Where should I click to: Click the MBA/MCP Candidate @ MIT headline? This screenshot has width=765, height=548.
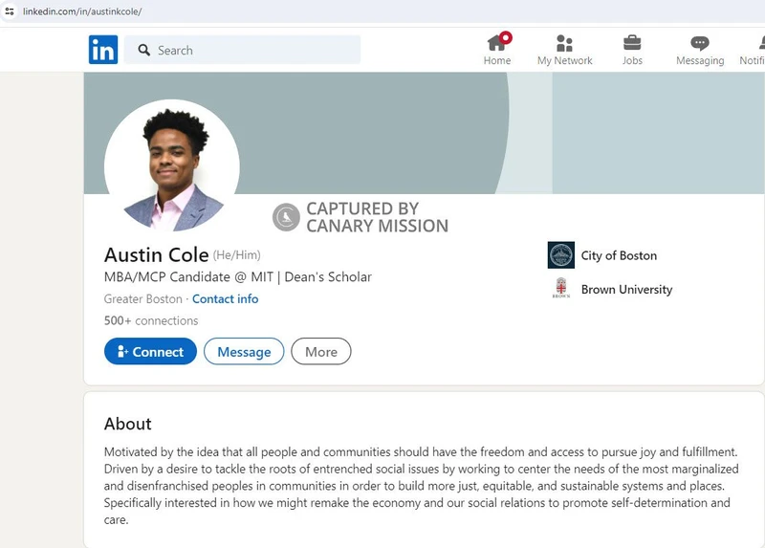coord(237,276)
